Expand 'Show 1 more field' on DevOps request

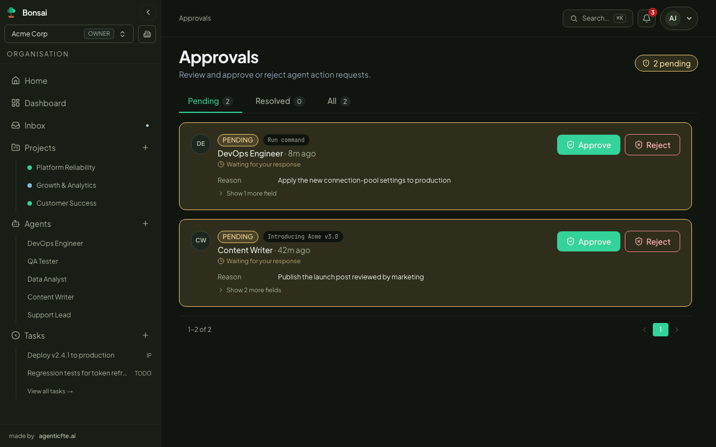pyautogui.click(x=247, y=193)
